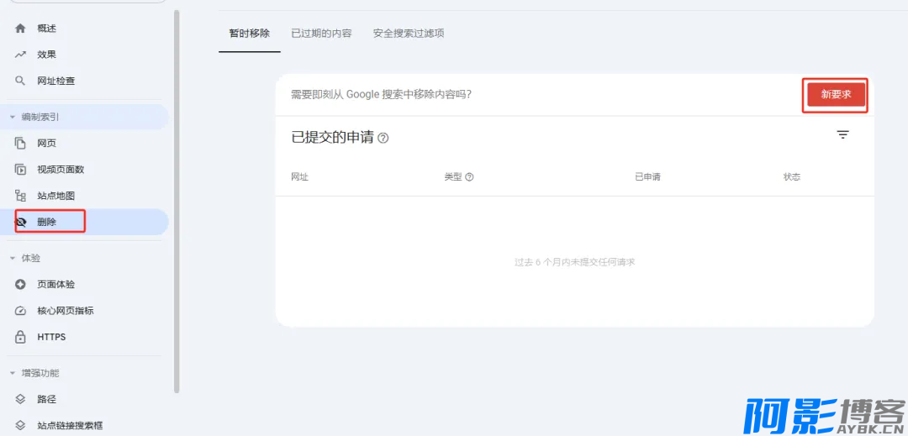This screenshot has height=436, width=908.
Task: Click the 网址检查 magnifier icon
Action: (21, 81)
